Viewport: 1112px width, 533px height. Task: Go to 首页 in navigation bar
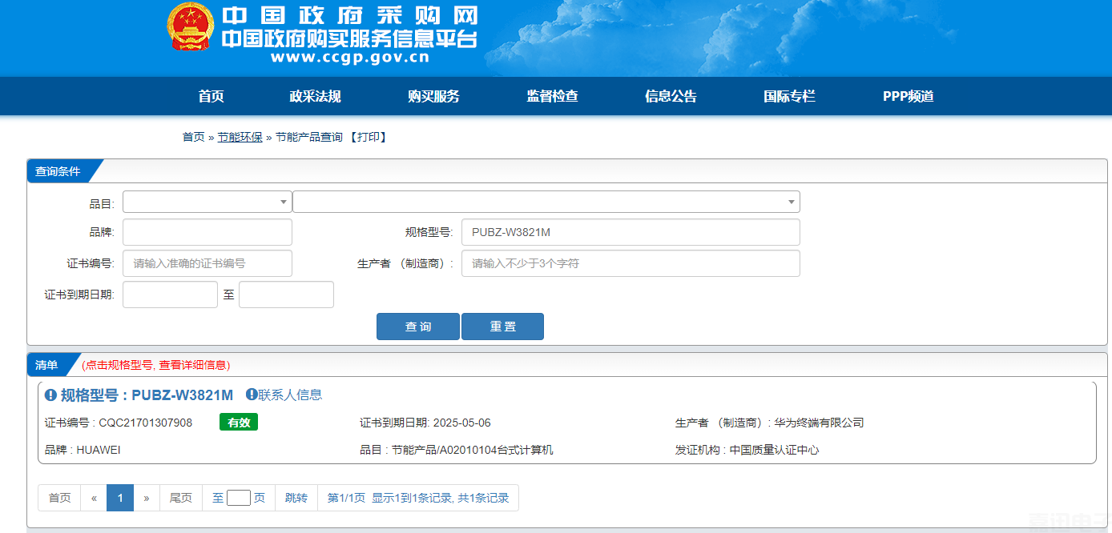[211, 96]
